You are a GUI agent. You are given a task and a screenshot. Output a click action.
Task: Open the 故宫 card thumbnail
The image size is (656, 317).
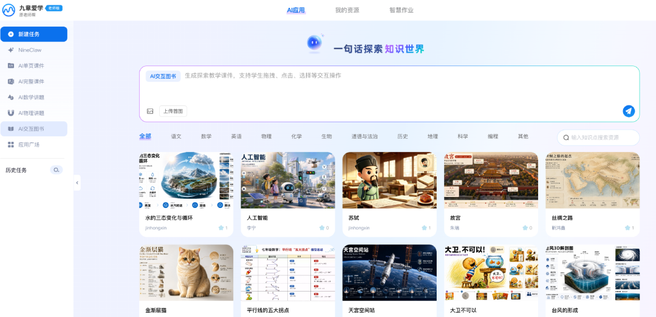click(491, 180)
